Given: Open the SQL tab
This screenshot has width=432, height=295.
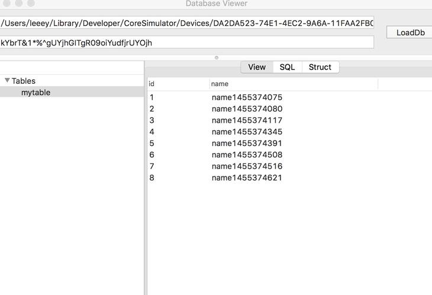Looking at the screenshot, I should [287, 67].
